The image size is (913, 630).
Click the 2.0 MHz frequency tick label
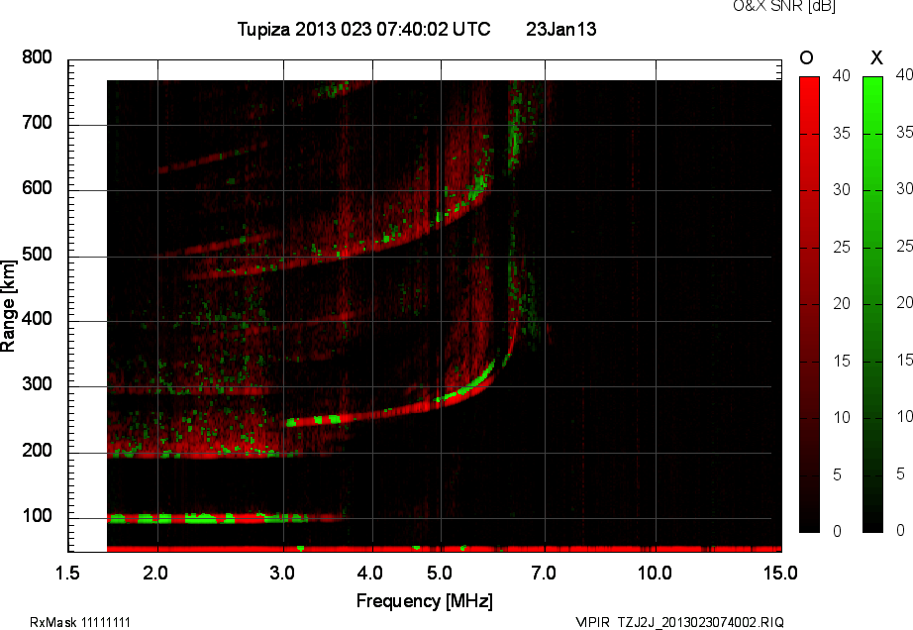coord(154,573)
